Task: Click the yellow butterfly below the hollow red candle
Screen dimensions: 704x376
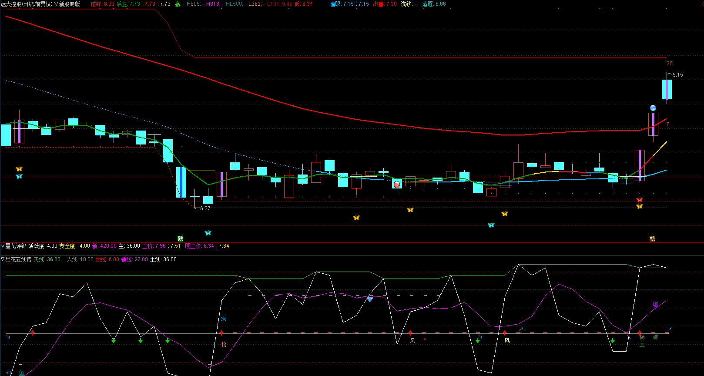Action: (x=505, y=214)
